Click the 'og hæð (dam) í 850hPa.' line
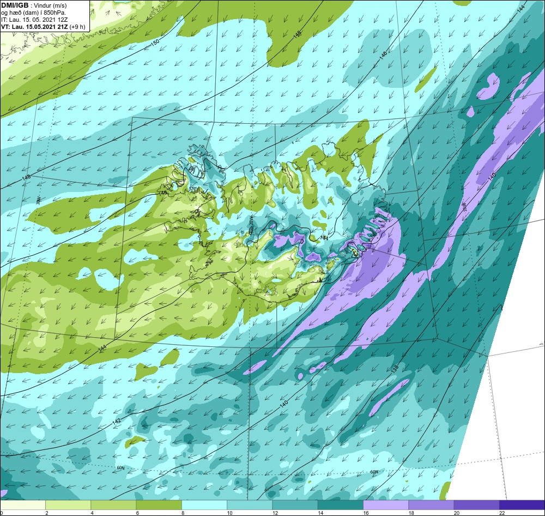The image size is (545, 516). [34, 13]
